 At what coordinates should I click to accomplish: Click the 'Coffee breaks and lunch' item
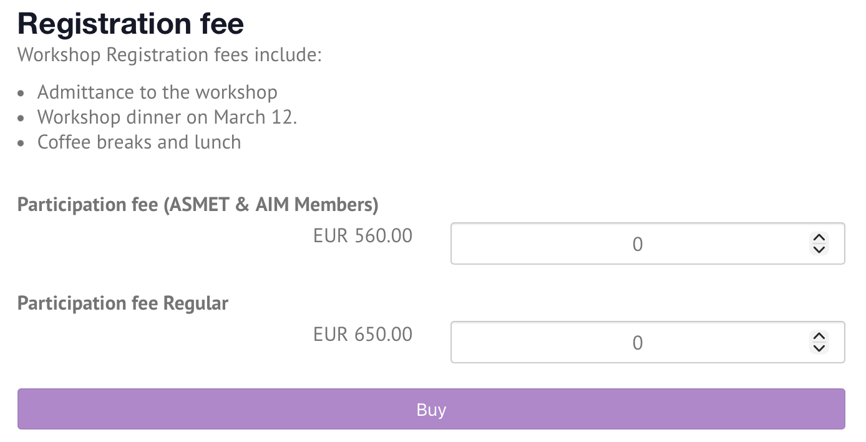click(139, 142)
